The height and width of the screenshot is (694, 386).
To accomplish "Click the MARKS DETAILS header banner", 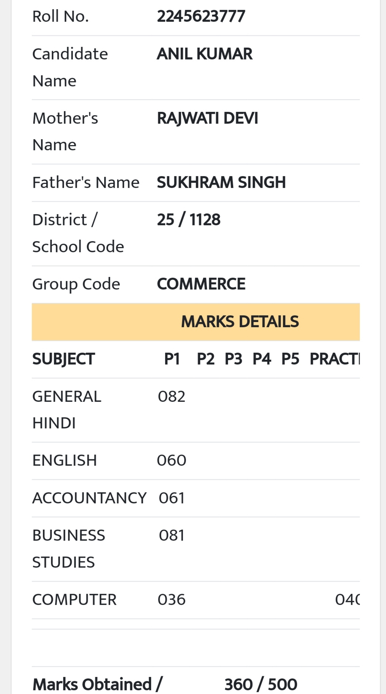I will [x=196, y=322].
